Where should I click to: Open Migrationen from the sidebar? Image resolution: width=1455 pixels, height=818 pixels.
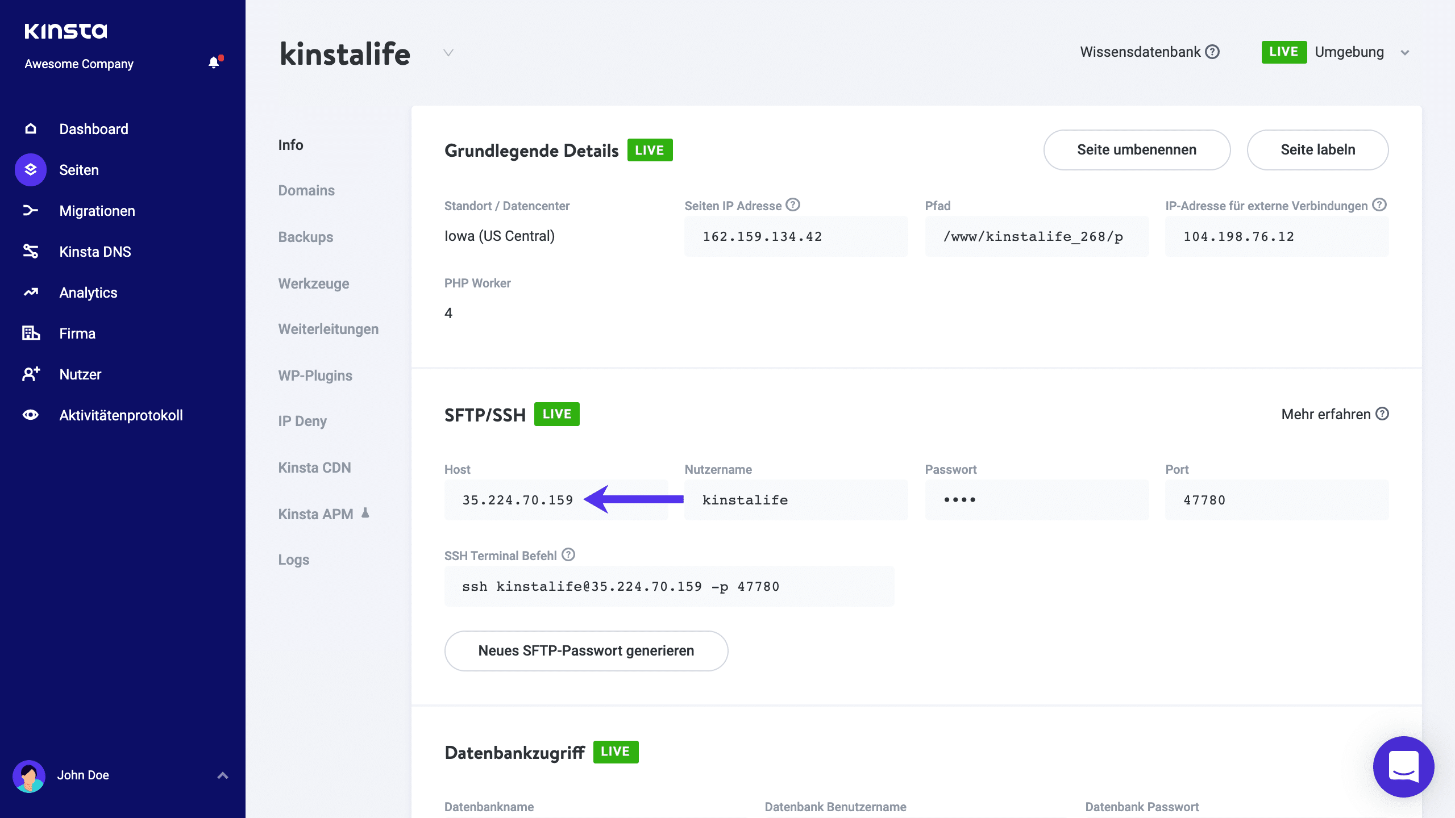click(97, 210)
